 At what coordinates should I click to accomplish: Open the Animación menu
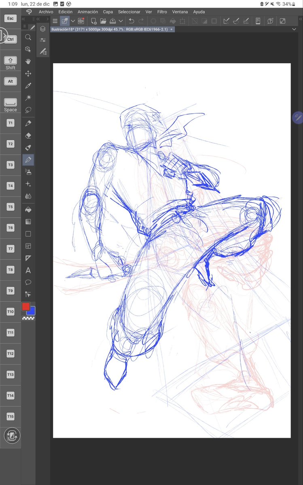pos(88,12)
